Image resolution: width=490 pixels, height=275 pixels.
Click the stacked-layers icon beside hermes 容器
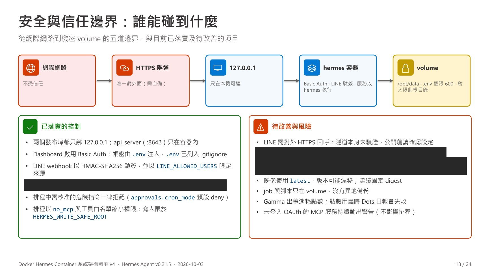click(312, 68)
